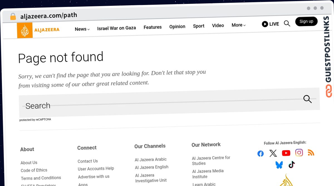Viewport: 334px width, 186px height.
Task: Go to the Opinion section
Action: [x=177, y=27]
